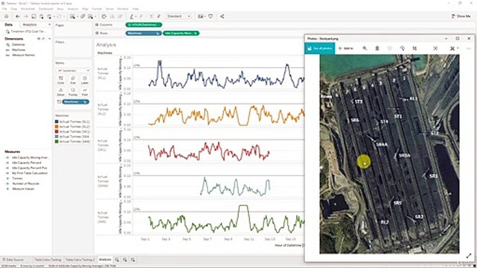Click the Presentation mode icon in toolbar
This screenshot has width=477, height=268.
click(x=211, y=16)
